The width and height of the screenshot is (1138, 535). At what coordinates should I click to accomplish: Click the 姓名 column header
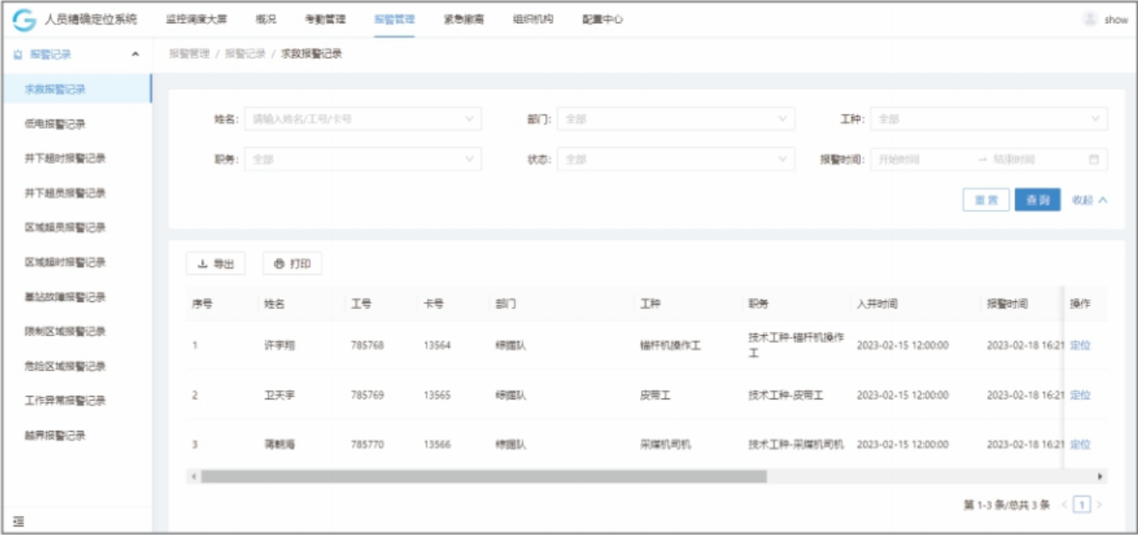pos(274,304)
